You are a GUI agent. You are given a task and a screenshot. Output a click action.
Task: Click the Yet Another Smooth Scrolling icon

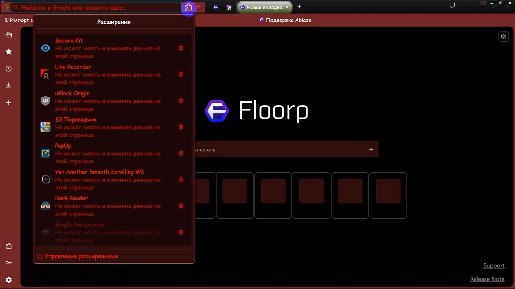click(x=45, y=179)
